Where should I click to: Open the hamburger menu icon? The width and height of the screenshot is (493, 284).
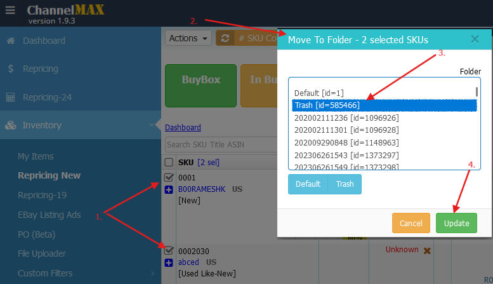click(10, 11)
